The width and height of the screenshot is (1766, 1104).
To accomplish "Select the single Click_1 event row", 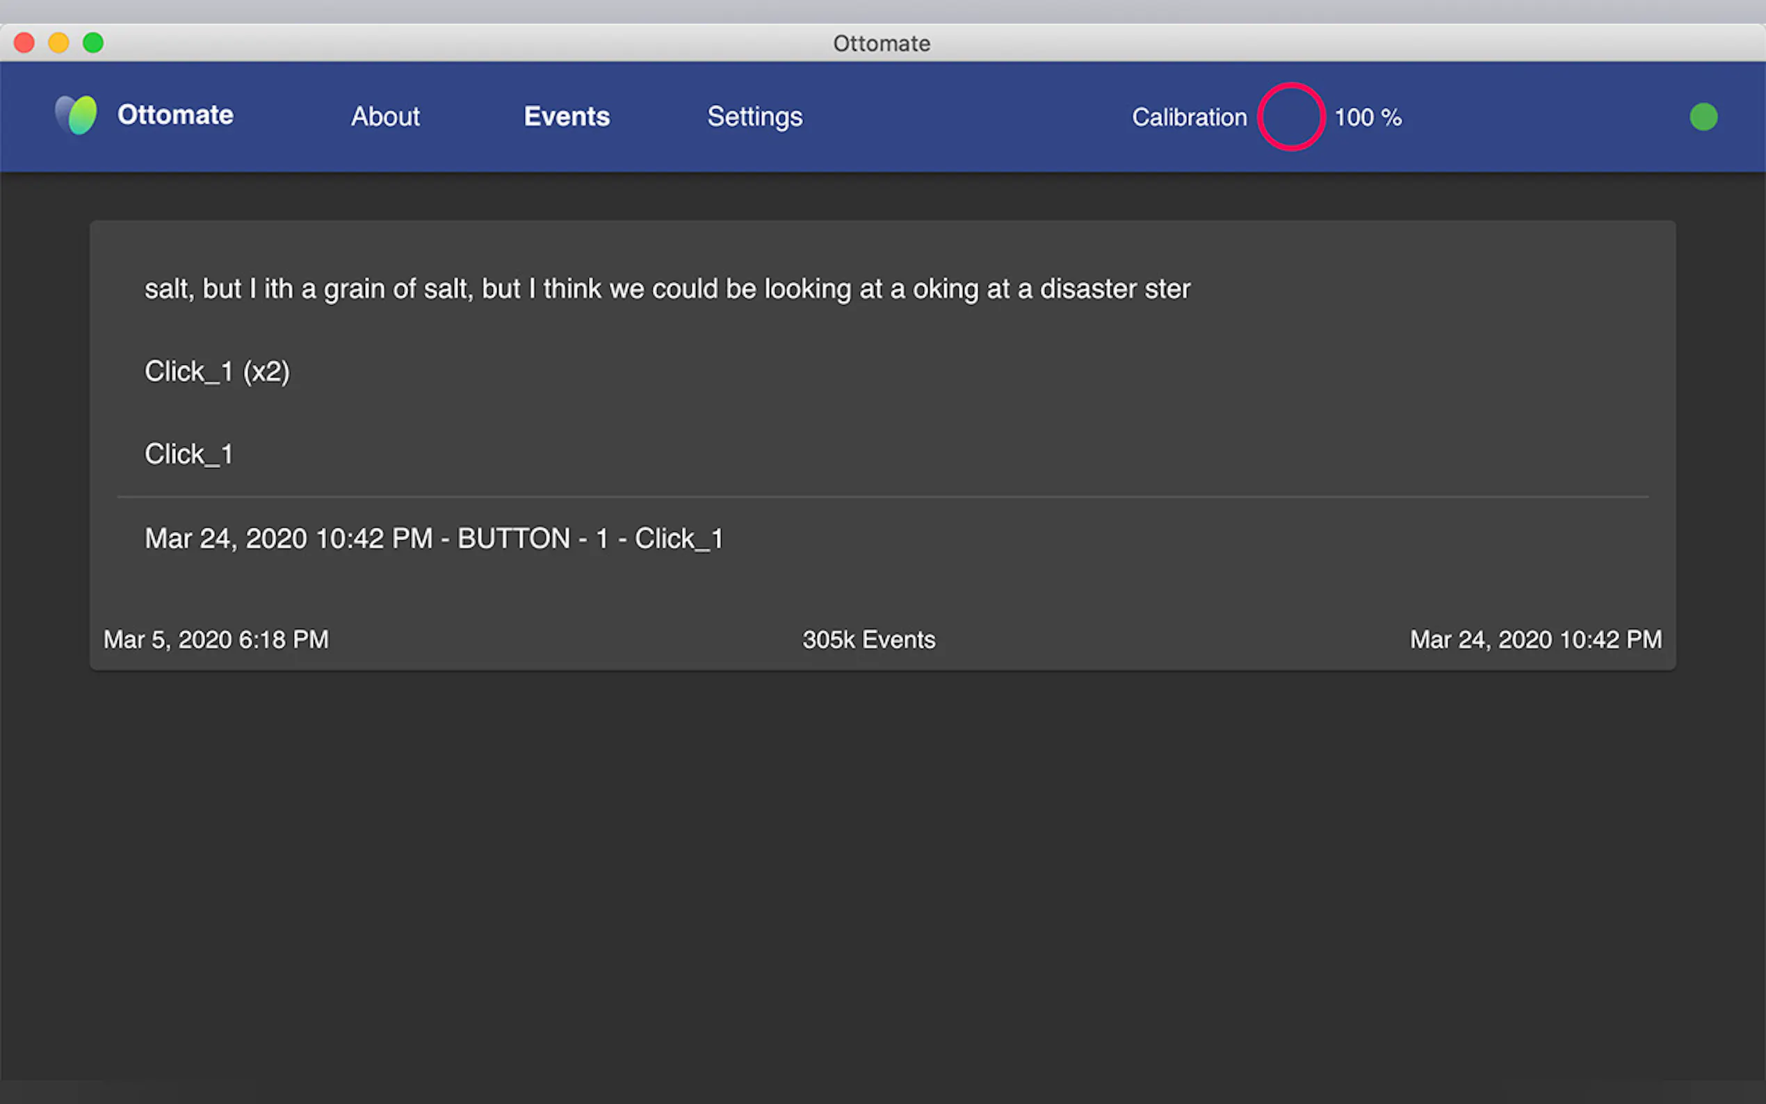I will [x=188, y=454].
